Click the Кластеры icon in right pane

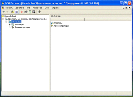52,23
